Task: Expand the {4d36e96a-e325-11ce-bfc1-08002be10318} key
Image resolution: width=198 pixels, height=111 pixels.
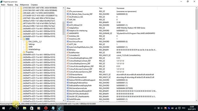Action: tap(18, 57)
